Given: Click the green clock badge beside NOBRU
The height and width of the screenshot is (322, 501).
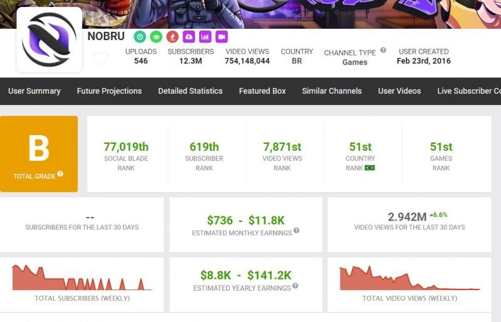Looking at the screenshot, I should (140, 37).
